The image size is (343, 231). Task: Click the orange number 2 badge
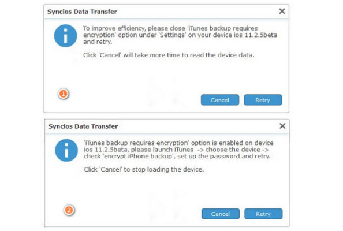tap(69, 210)
